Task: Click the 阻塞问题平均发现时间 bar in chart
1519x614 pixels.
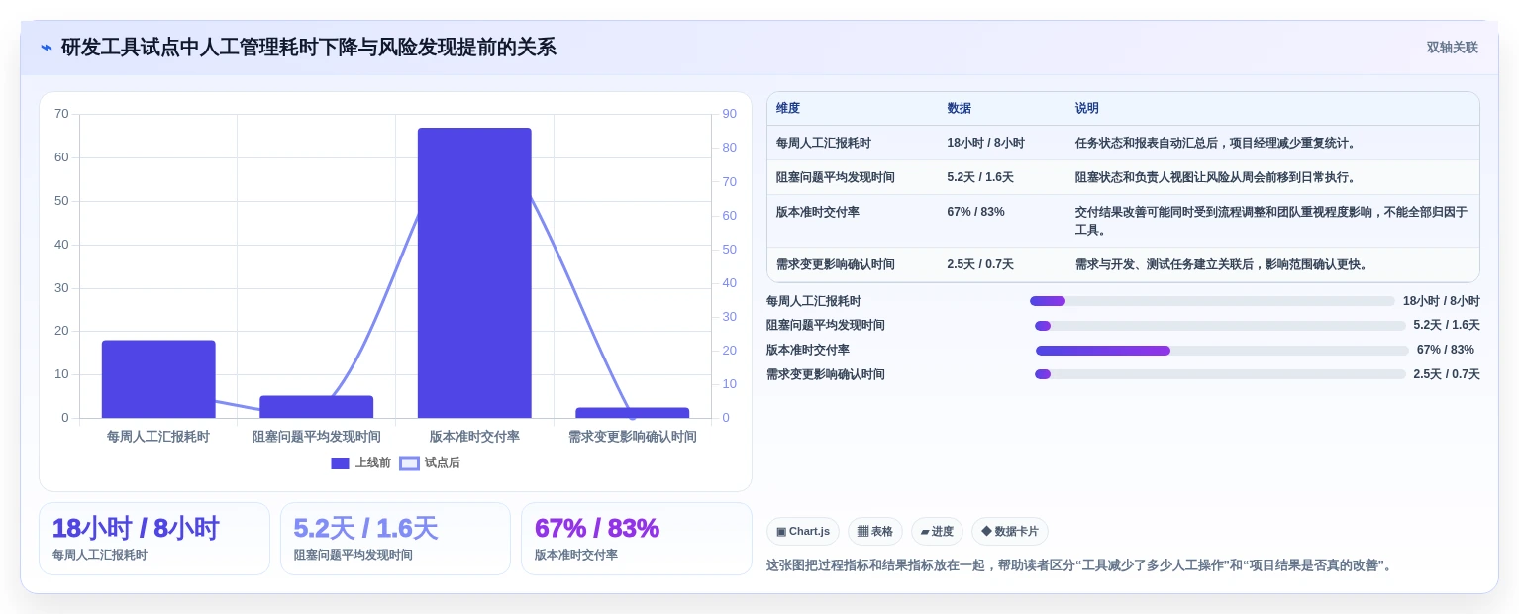Action: 317,407
